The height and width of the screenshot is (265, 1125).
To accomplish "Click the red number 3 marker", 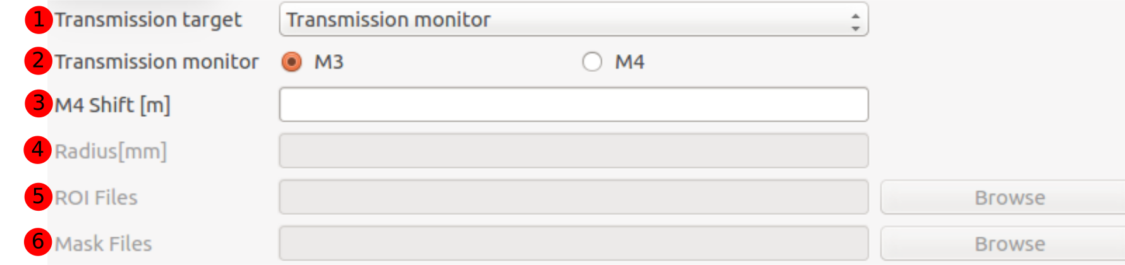I will [x=39, y=103].
